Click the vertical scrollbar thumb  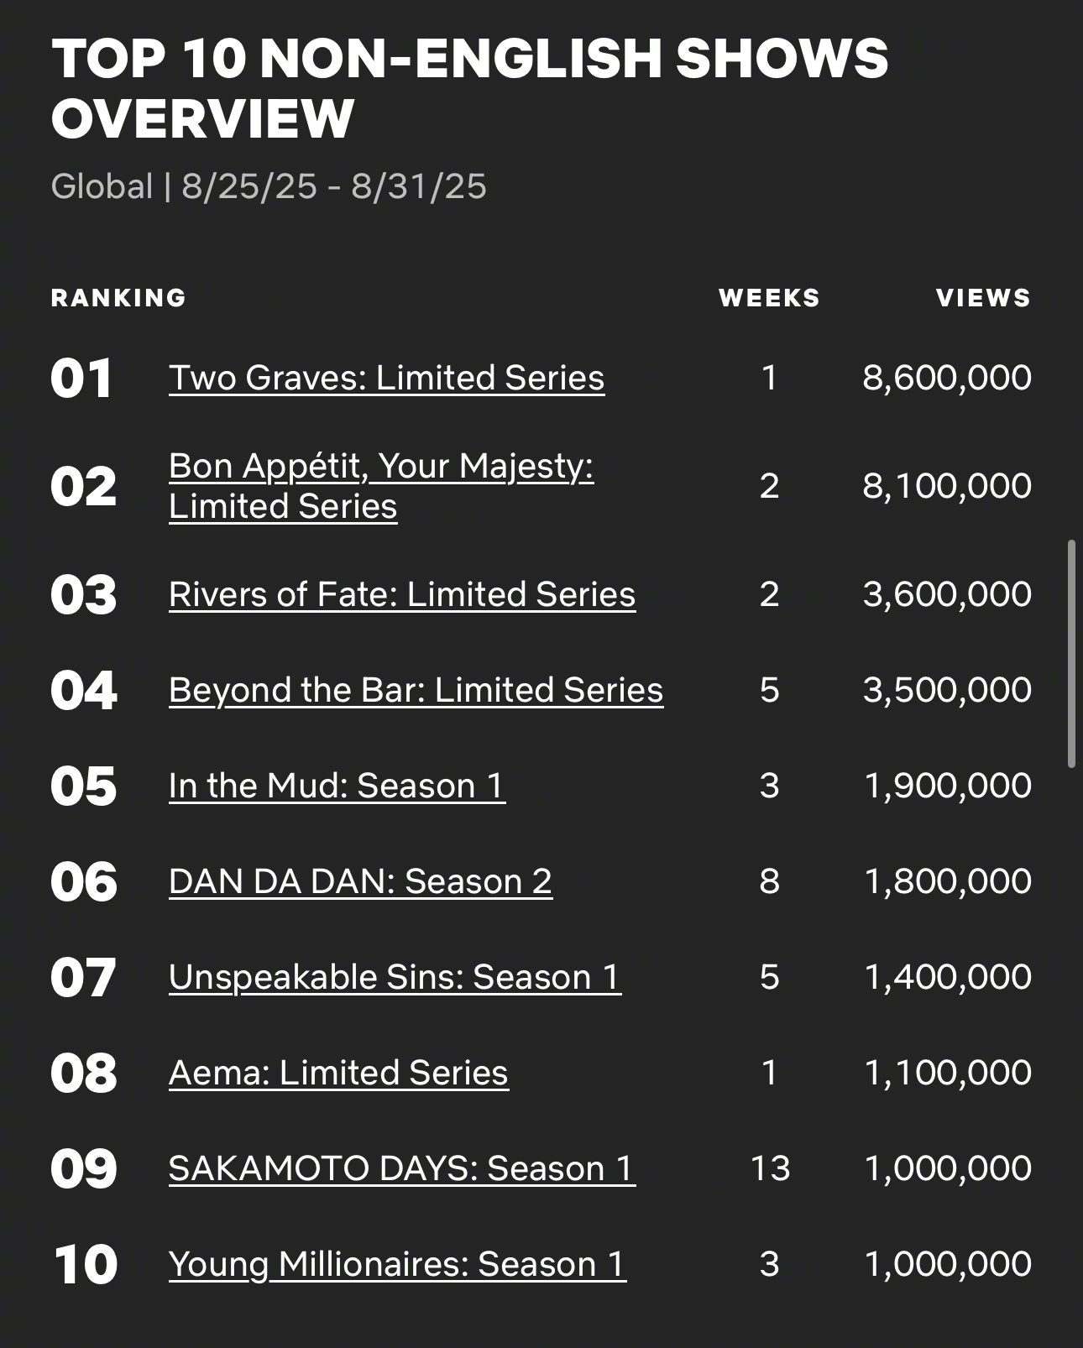point(1071,654)
